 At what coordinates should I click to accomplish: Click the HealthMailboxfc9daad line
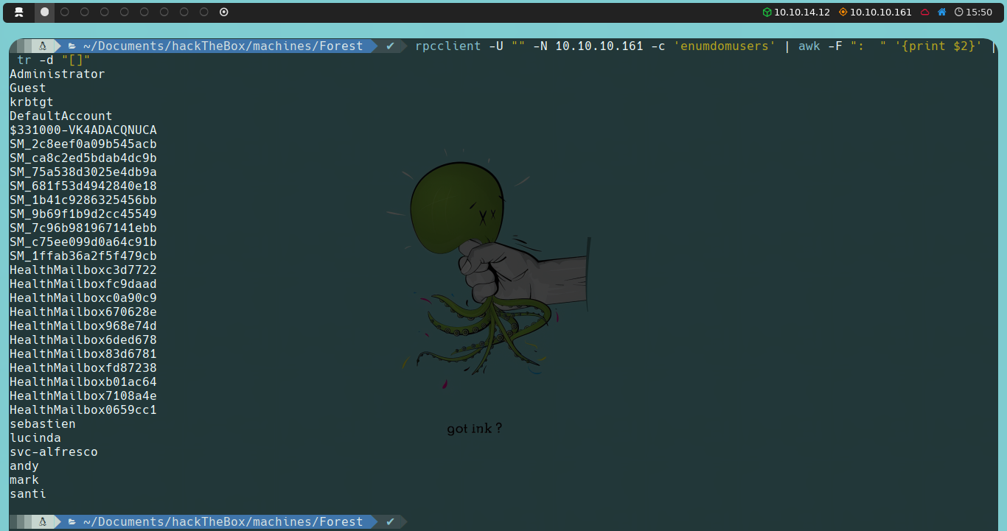(x=83, y=284)
